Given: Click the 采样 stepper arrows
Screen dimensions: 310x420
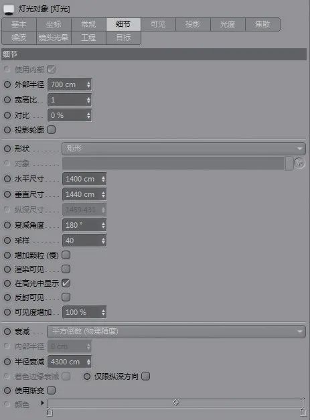Looking at the screenshot, I should click(x=103, y=240).
